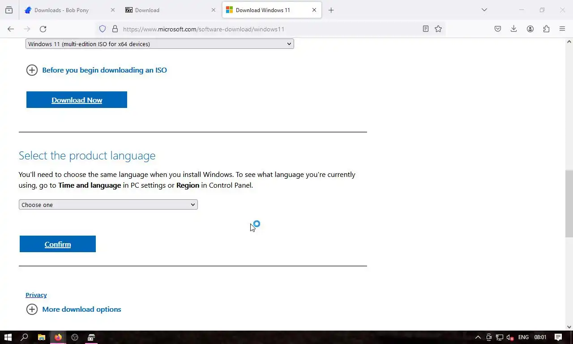This screenshot has height=344, width=573.
Task: Click the scrollbar up arrow
Action: tap(569, 42)
